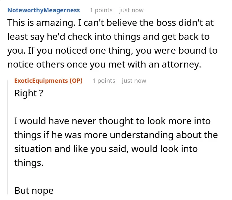Click the line mentioning 'met with an attorney'
This screenshot has width=232, height=200.
click(x=104, y=65)
